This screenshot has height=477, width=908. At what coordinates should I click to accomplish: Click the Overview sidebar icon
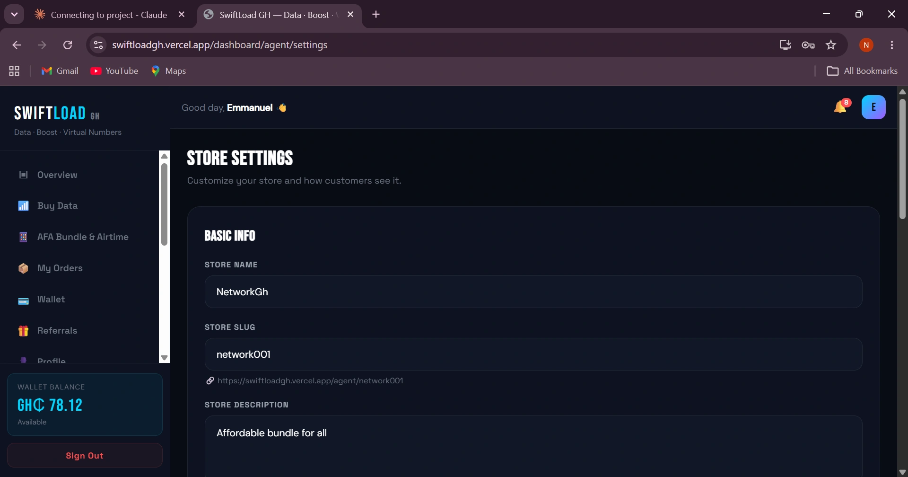23,175
